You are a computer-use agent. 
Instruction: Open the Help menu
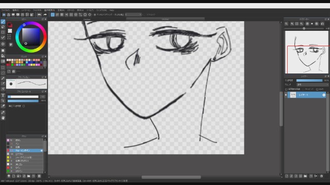pos(111,10)
